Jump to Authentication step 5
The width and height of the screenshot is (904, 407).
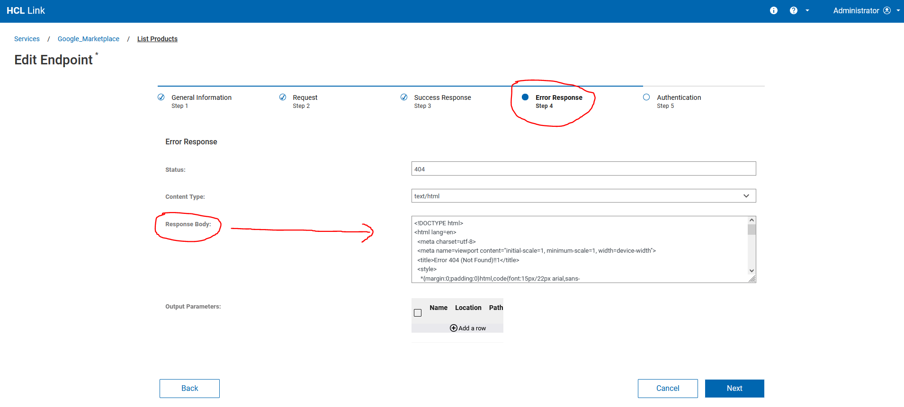pyautogui.click(x=679, y=101)
